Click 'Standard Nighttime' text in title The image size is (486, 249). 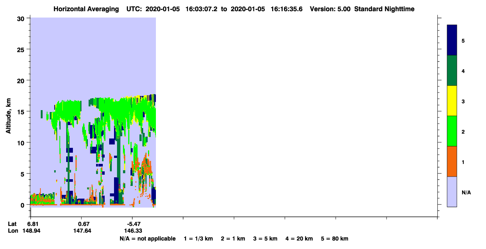click(x=384, y=9)
